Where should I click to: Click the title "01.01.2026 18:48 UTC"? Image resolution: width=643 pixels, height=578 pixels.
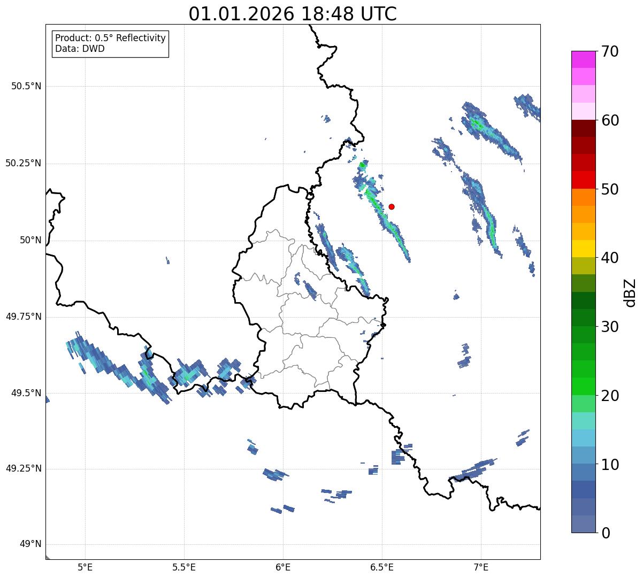(x=293, y=14)
